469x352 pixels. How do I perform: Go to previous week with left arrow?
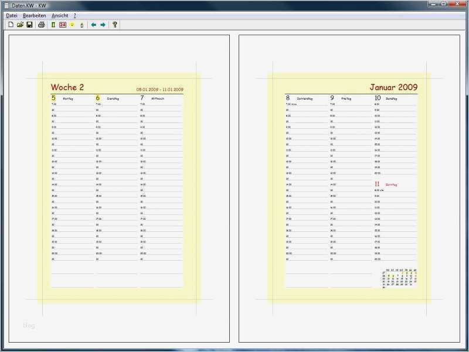pos(94,25)
